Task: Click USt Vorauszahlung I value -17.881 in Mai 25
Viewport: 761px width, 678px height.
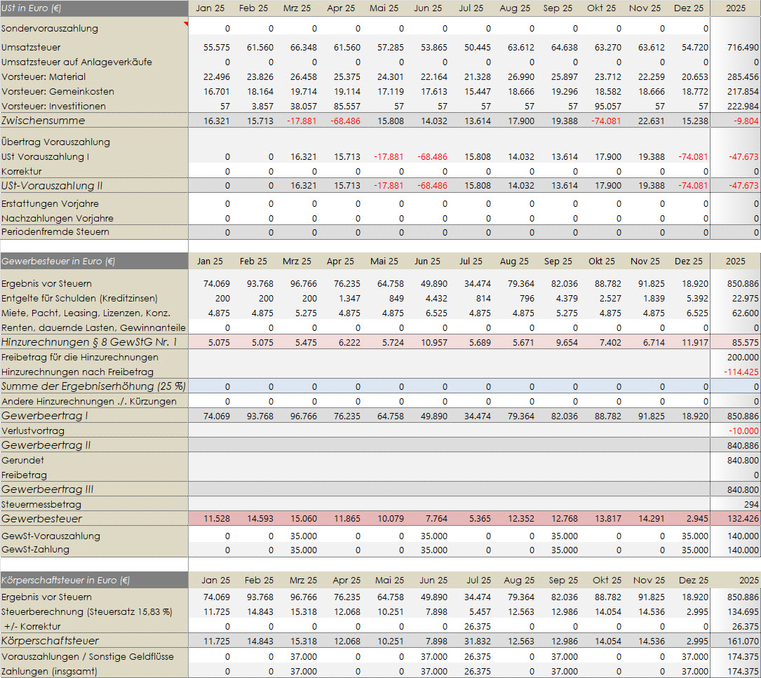Action: point(389,157)
